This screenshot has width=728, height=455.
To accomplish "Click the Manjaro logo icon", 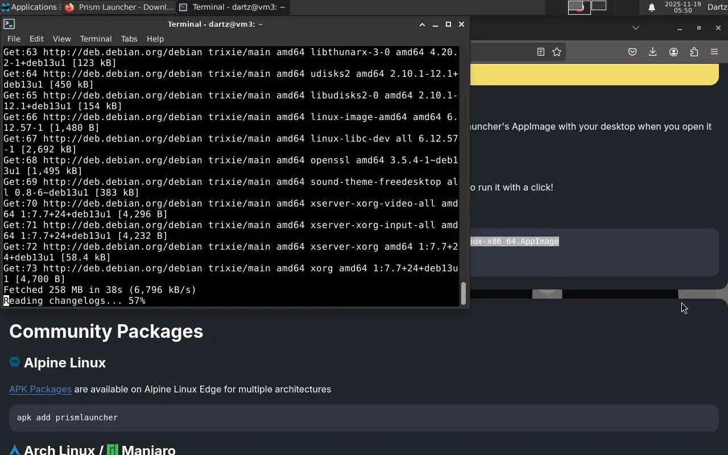I will pyautogui.click(x=113, y=450).
